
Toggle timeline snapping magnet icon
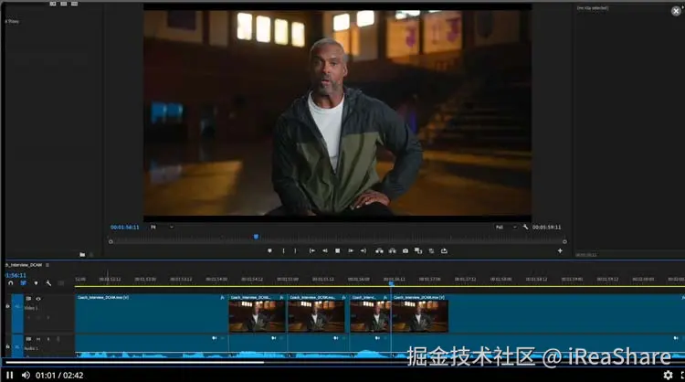coord(10,283)
